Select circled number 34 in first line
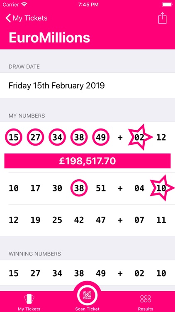 pyautogui.click(x=57, y=137)
